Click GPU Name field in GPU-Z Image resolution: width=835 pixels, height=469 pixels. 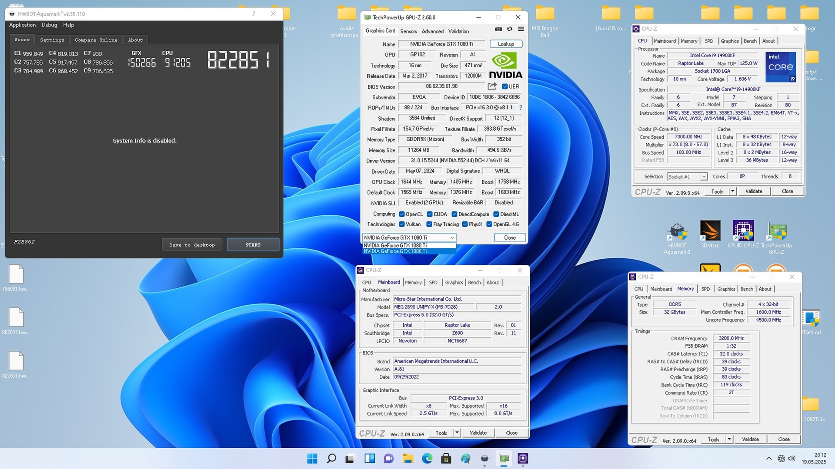442,44
